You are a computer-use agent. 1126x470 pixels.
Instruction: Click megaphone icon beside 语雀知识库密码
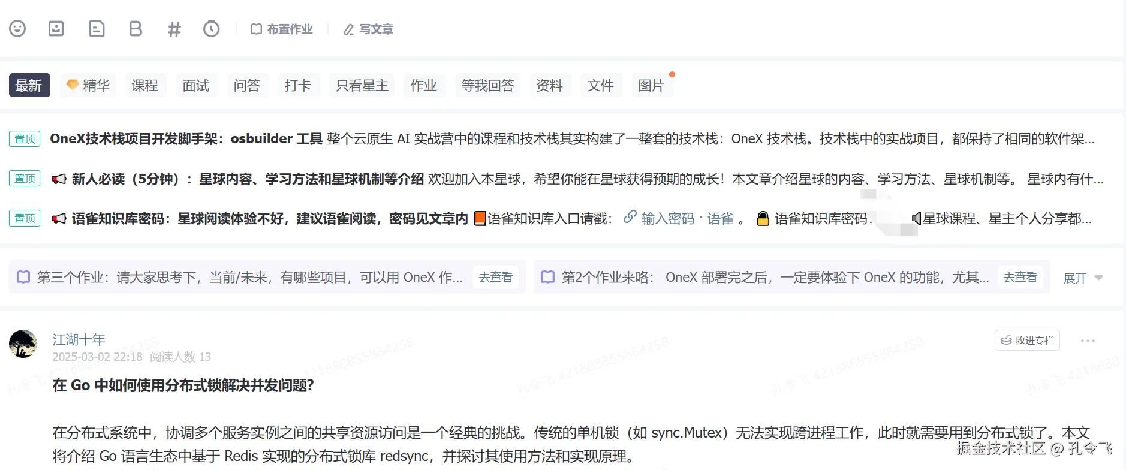[59, 218]
